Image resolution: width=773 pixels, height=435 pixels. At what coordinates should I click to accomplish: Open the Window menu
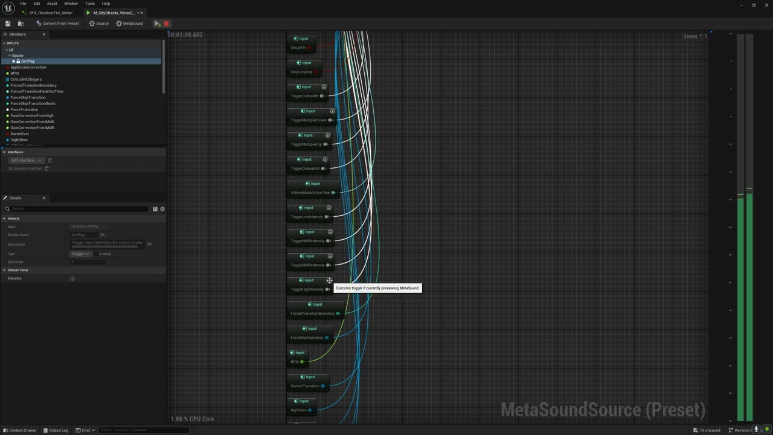[71, 4]
